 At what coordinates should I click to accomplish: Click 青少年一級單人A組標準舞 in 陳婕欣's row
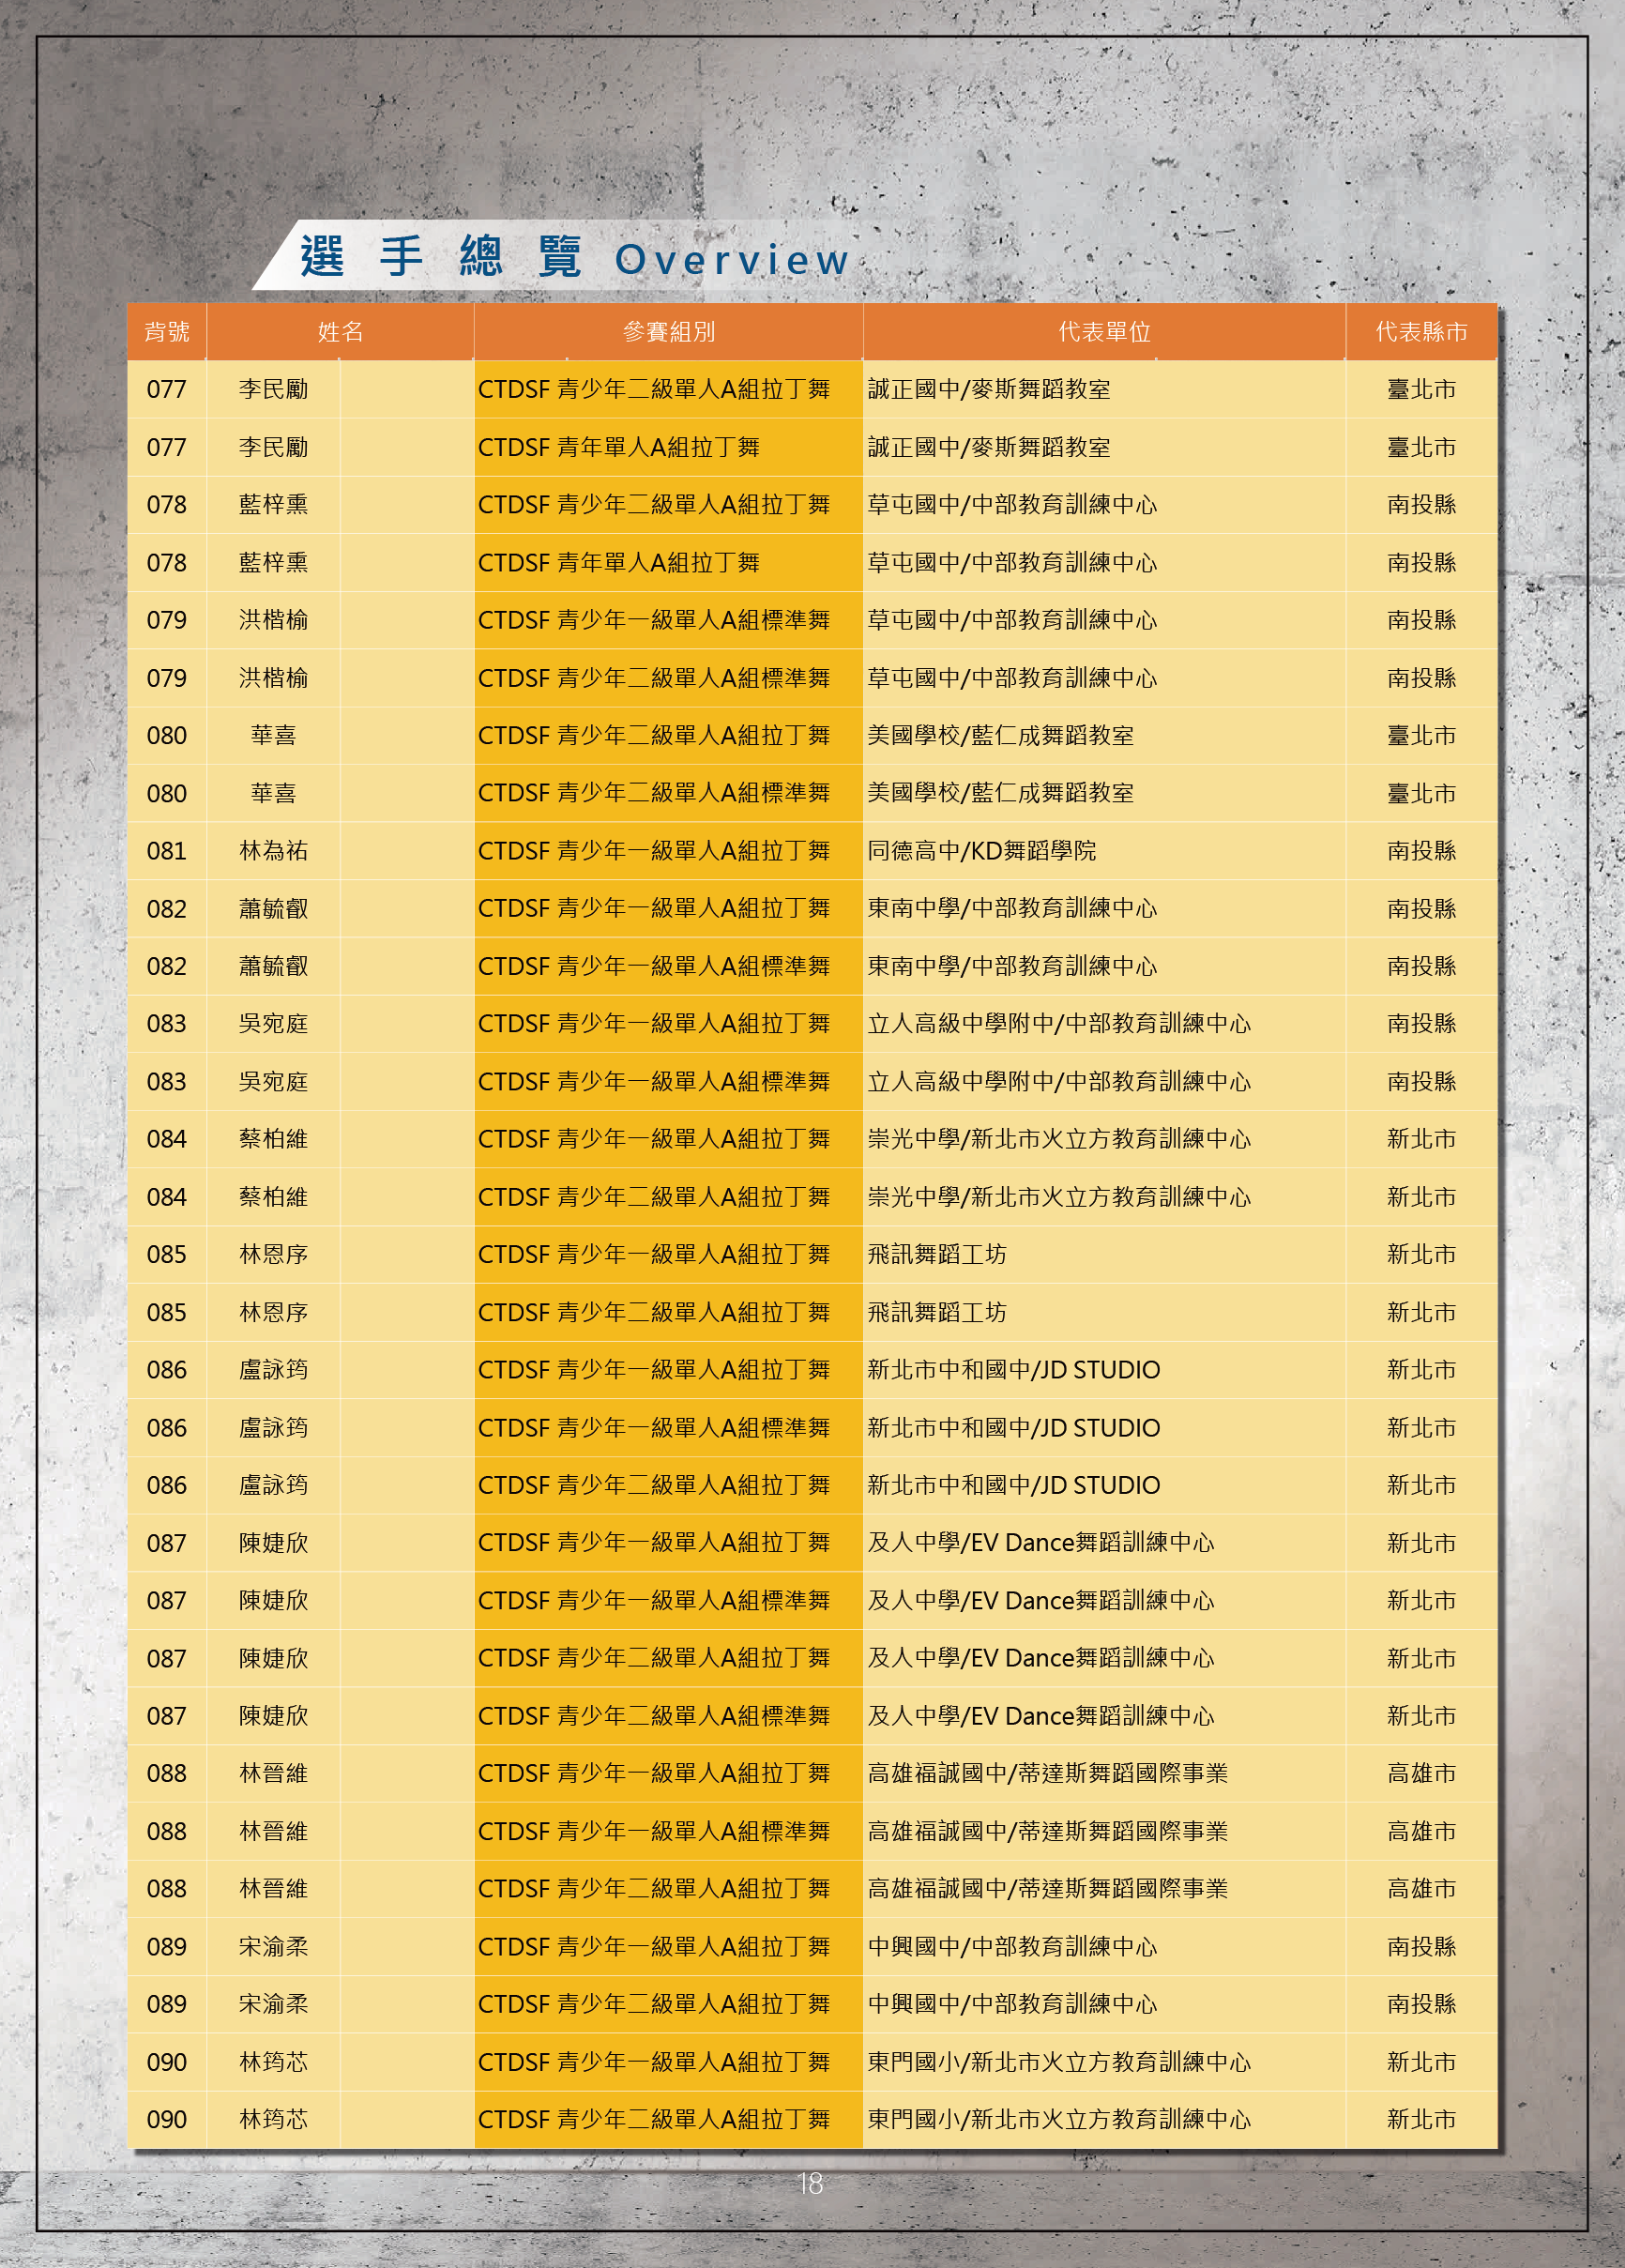point(654,1601)
